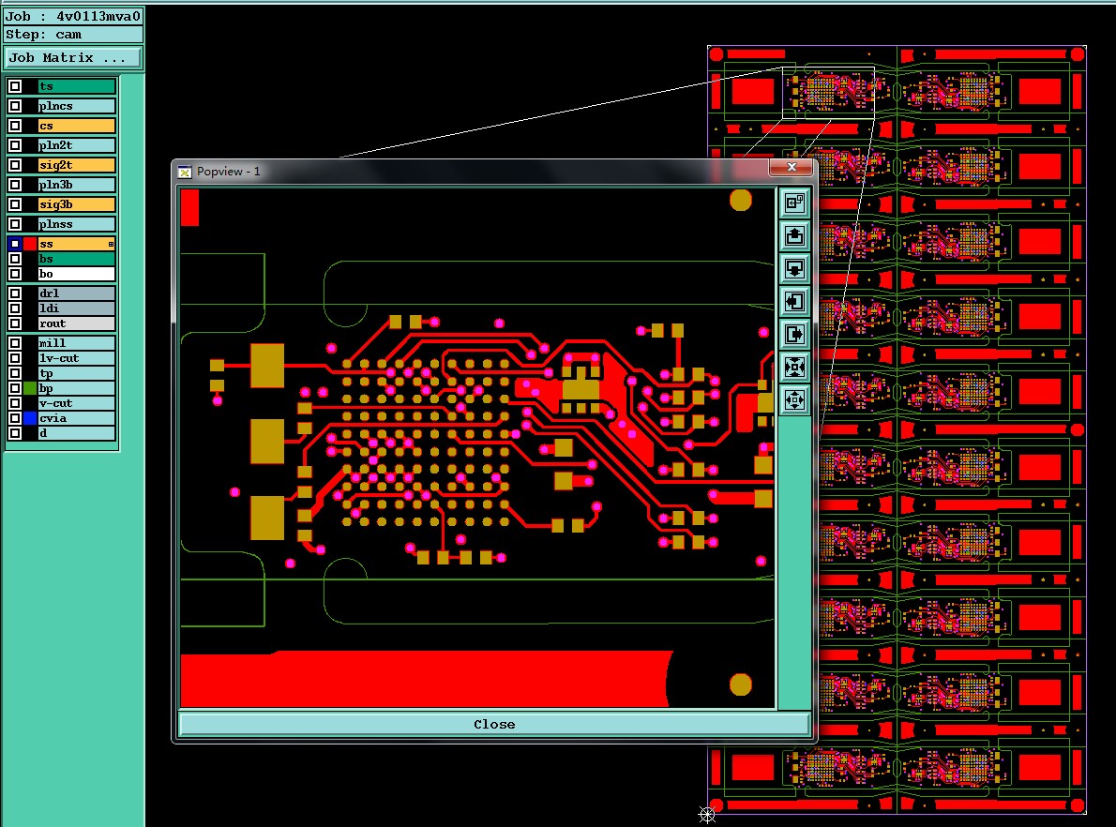Select the "cvia" layer name

coord(76,418)
